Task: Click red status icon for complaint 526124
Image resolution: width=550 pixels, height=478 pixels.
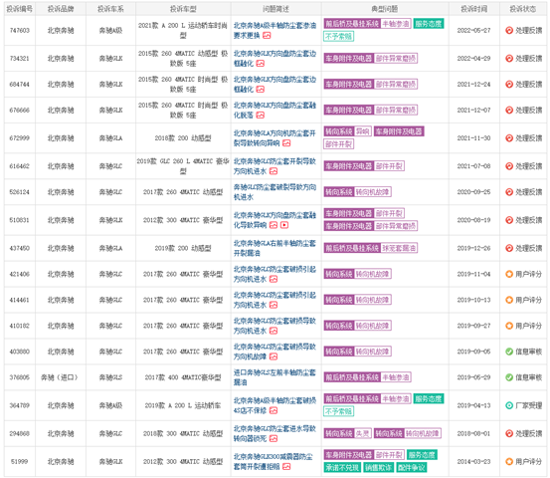Action: [509, 192]
